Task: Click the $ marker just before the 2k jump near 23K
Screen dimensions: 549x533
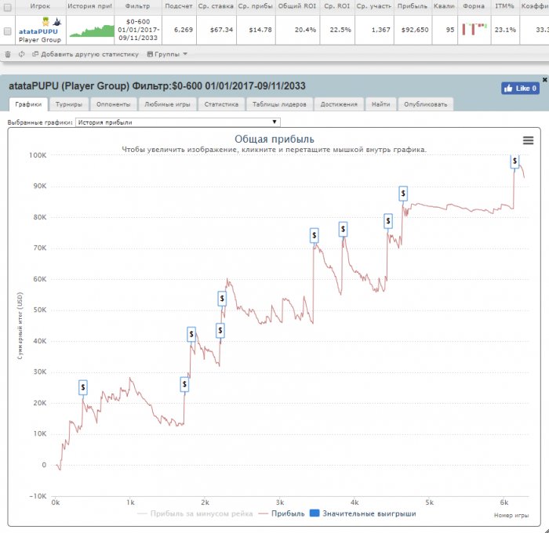Action: pyautogui.click(x=184, y=385)
